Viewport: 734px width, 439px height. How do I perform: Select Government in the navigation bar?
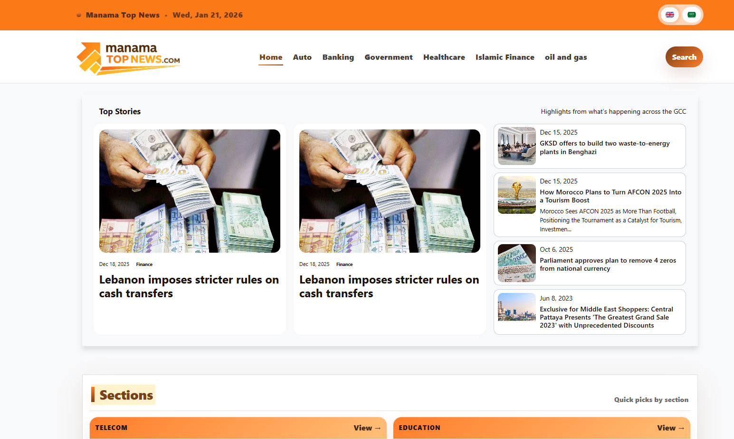388,57
